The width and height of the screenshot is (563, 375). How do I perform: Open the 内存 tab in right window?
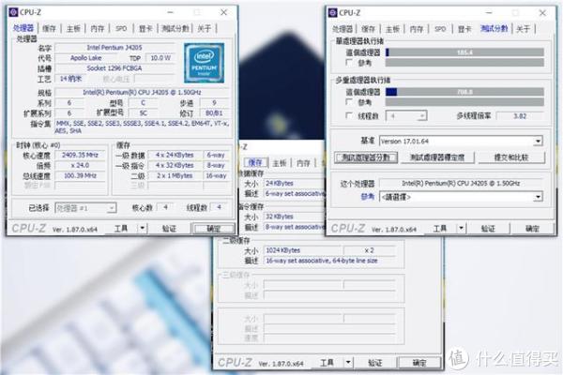pos(416,29)
